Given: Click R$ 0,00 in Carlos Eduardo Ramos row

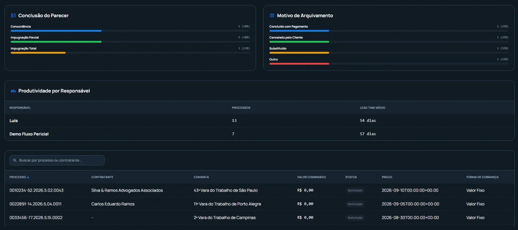Looking at the screenshot, I should click(305, 204).
